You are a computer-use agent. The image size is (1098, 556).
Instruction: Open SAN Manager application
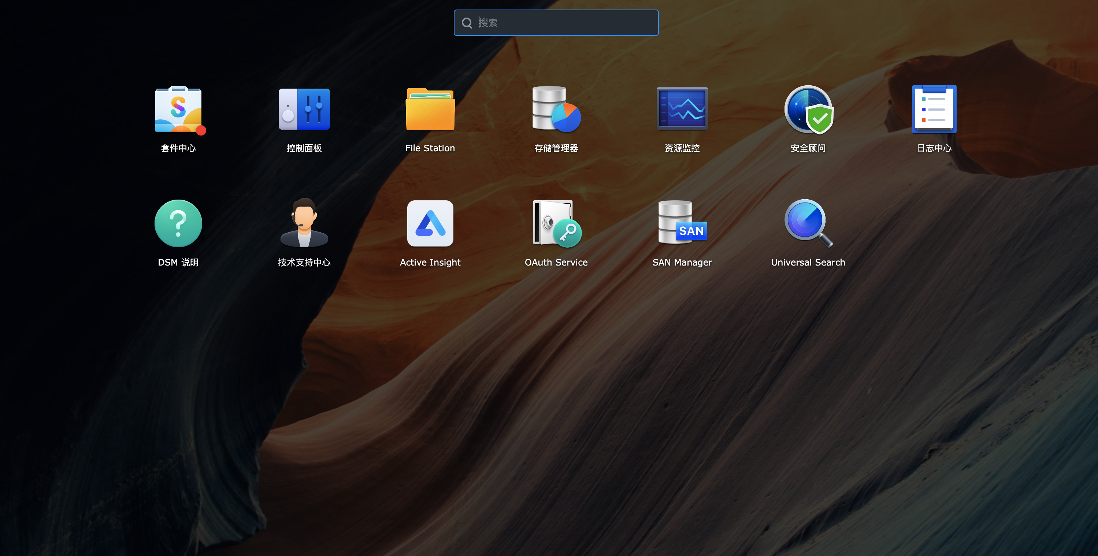pos(682,223)
